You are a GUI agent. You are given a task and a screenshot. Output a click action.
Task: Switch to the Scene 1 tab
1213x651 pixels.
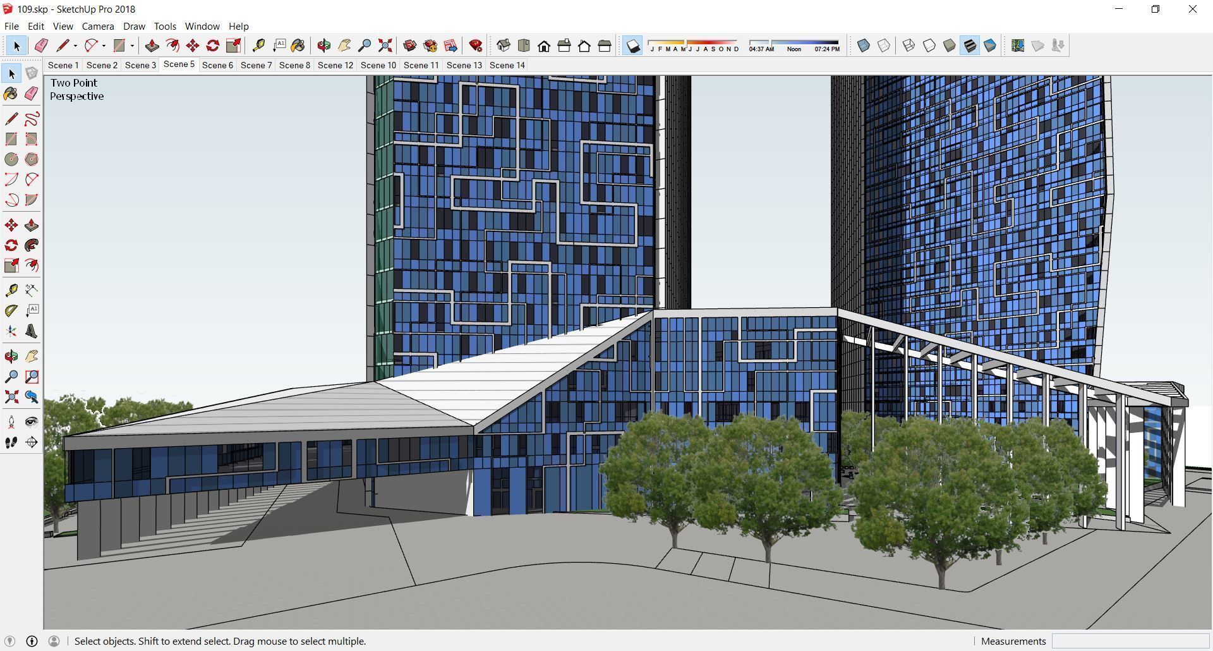(x=63, y=65)
